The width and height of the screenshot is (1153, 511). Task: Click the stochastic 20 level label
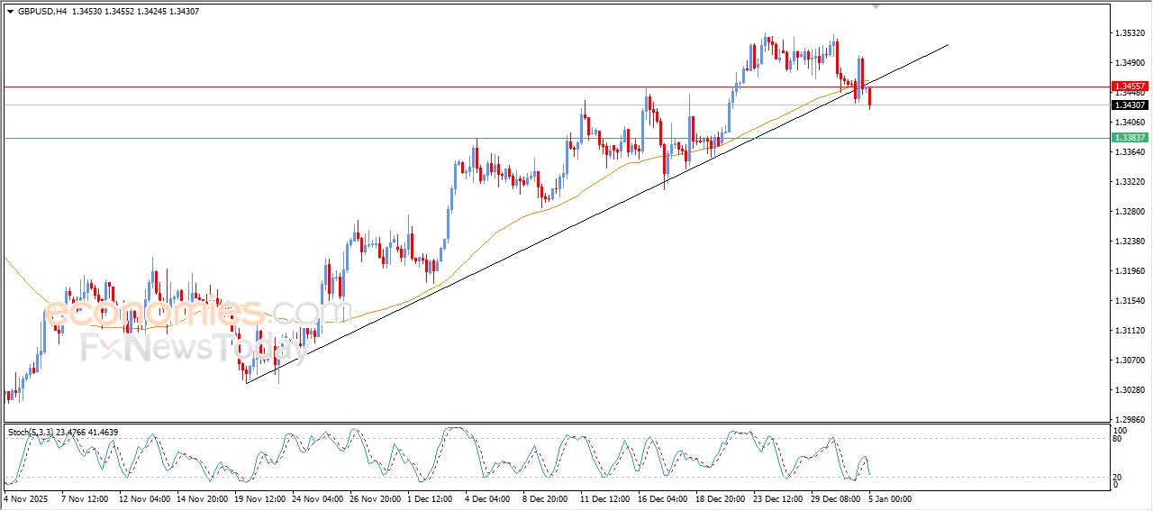point(1116,477)
